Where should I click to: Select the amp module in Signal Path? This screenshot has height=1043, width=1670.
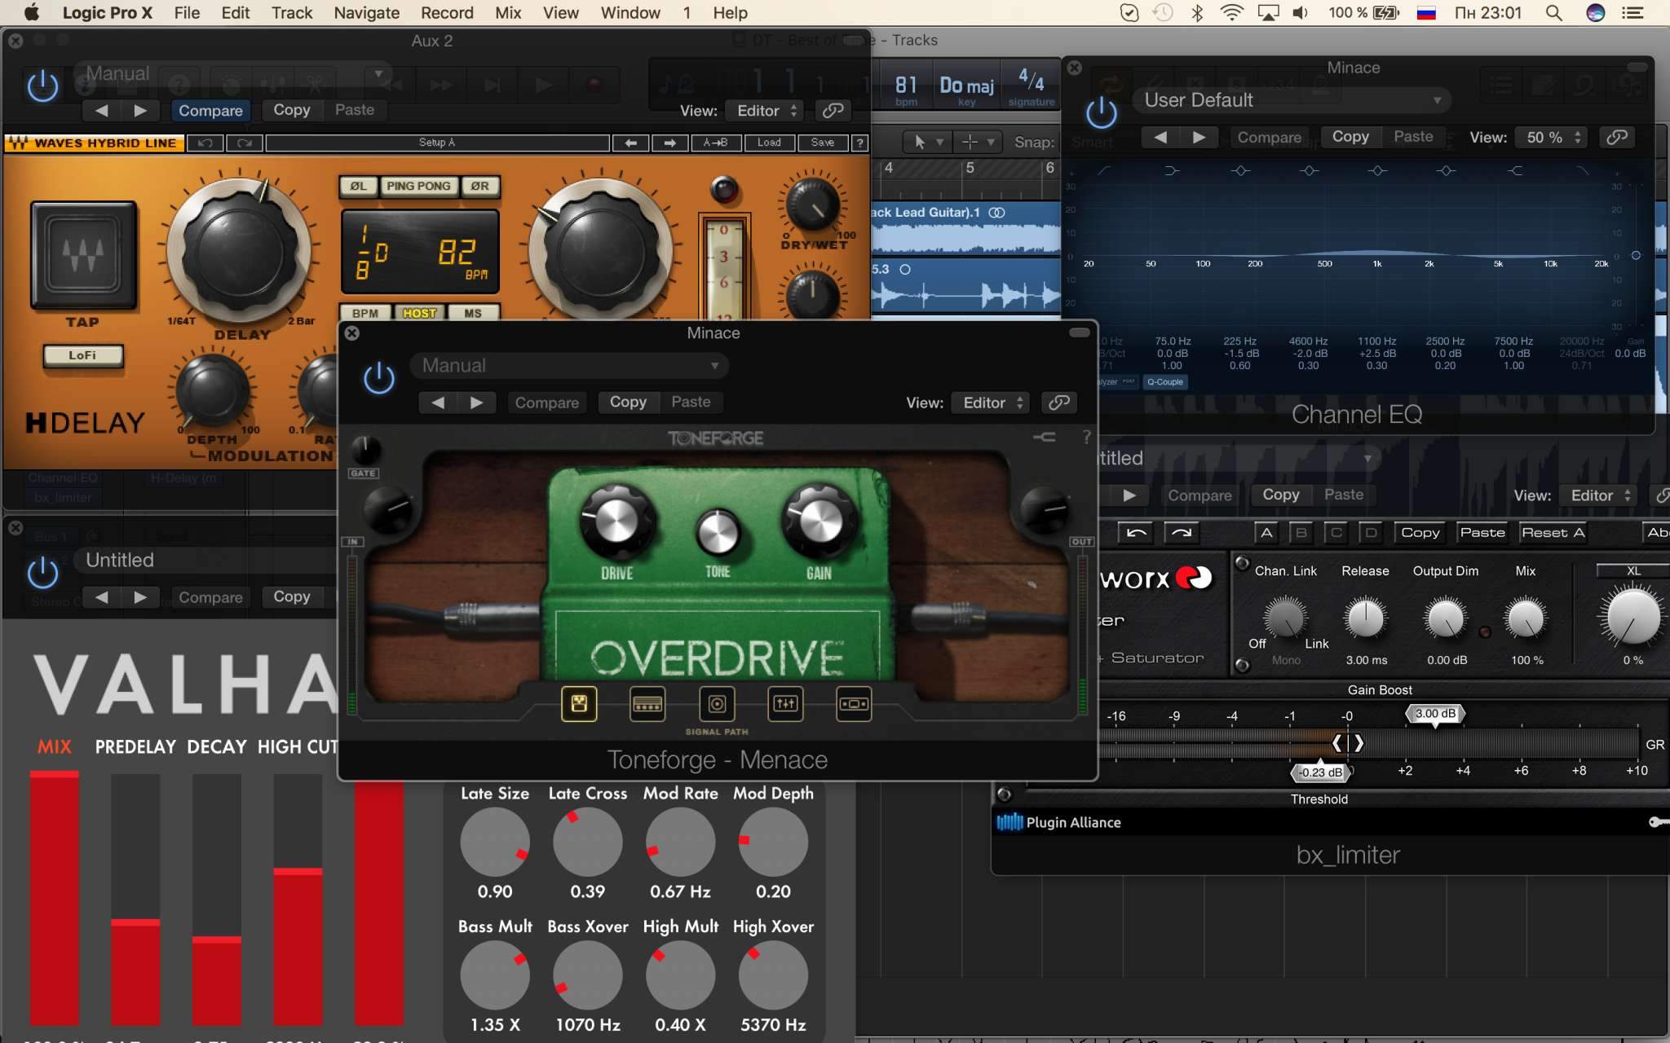click(x=647, y=704)
